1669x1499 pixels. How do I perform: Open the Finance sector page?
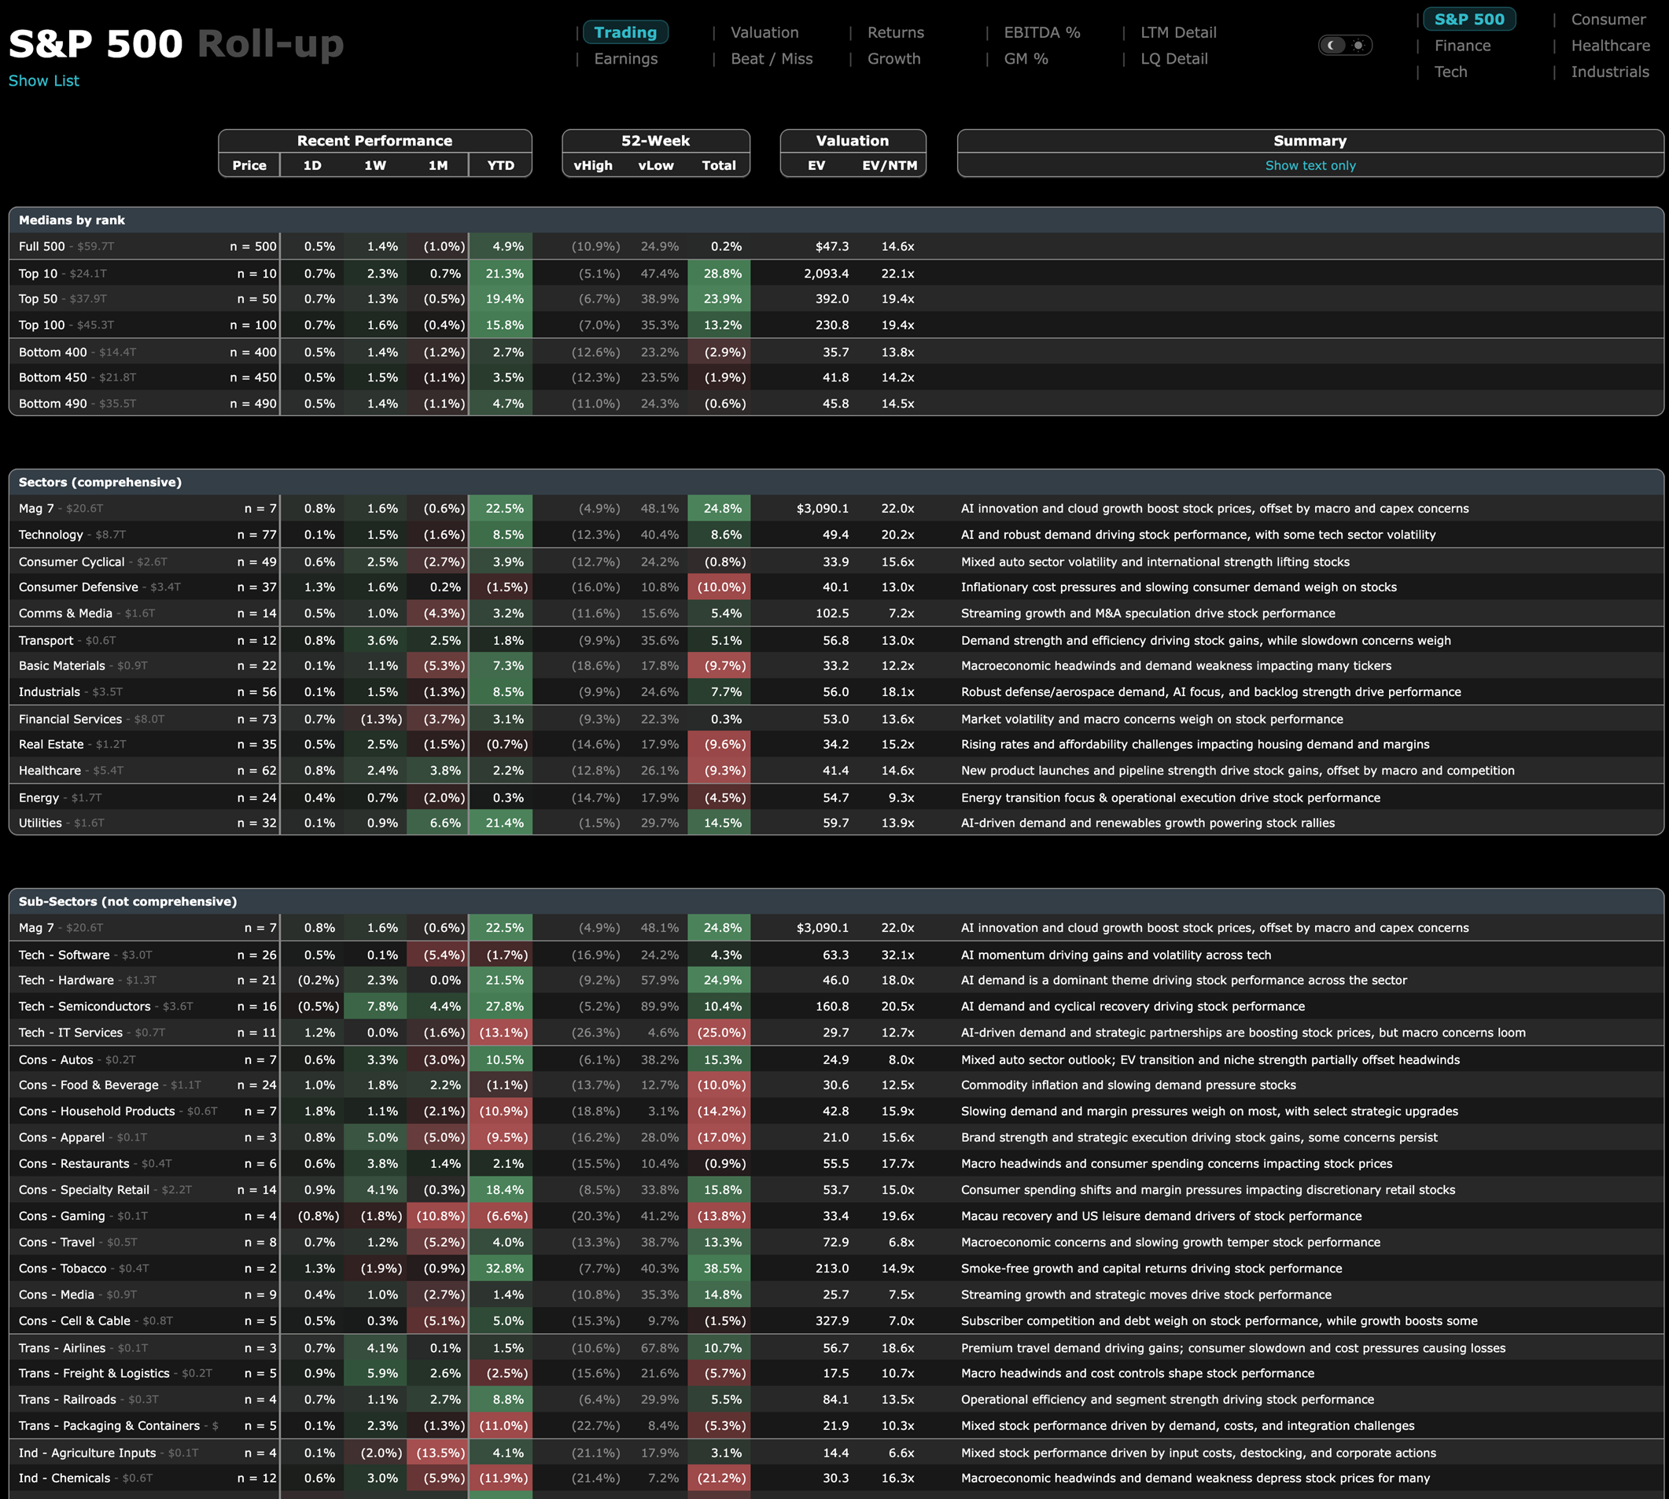1461,46
